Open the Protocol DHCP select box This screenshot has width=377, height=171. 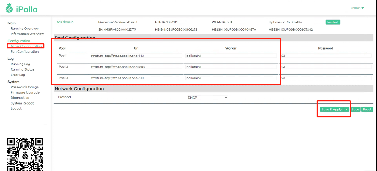(x=207, y=98)
